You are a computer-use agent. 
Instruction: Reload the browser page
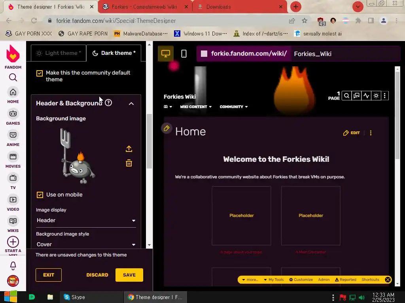[34, 21]
